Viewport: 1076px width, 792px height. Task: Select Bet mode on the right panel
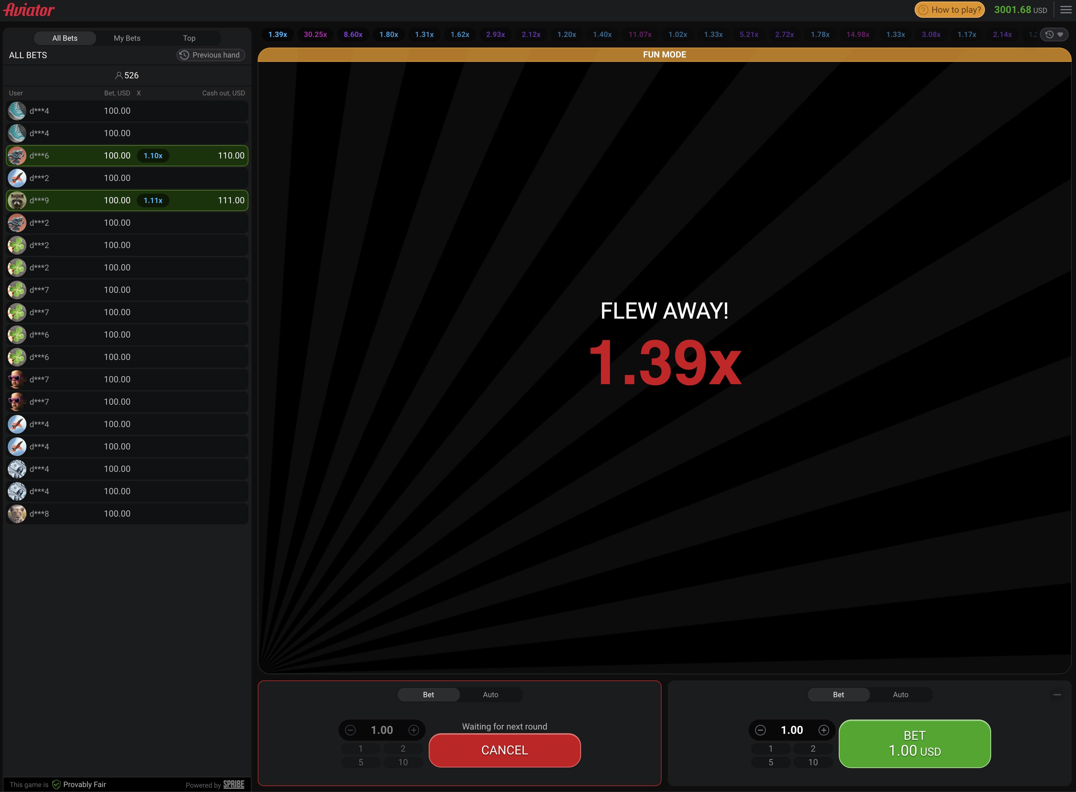(x=838, y=694)
